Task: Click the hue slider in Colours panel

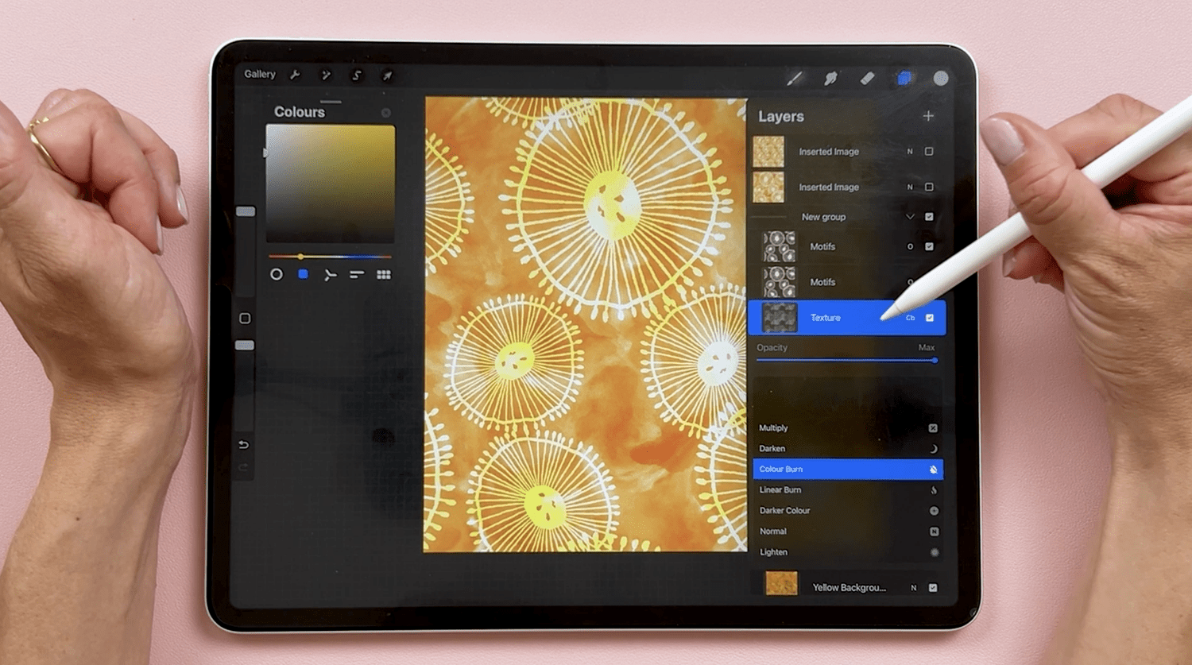Action: tap(330, 257)
